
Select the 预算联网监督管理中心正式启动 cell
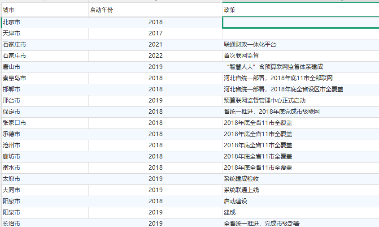(301, 101)
